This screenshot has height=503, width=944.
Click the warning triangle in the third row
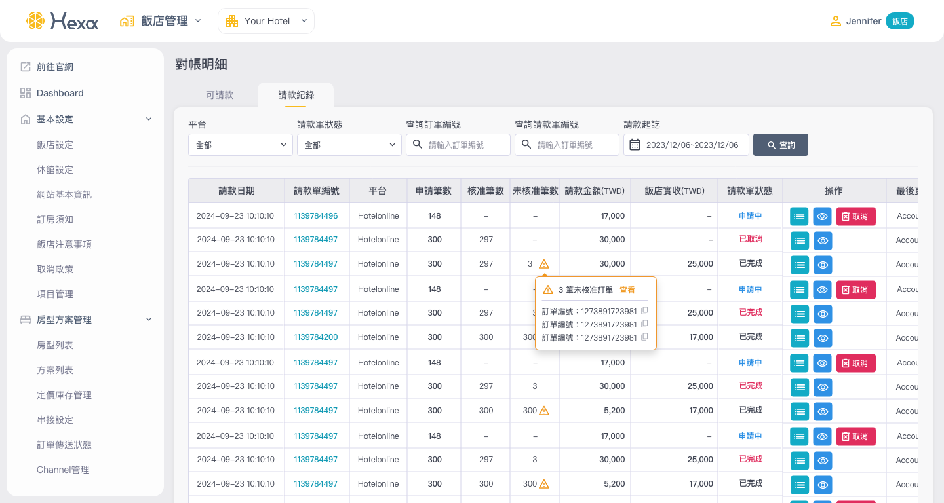pyautogui.click(x=544, y=264)
